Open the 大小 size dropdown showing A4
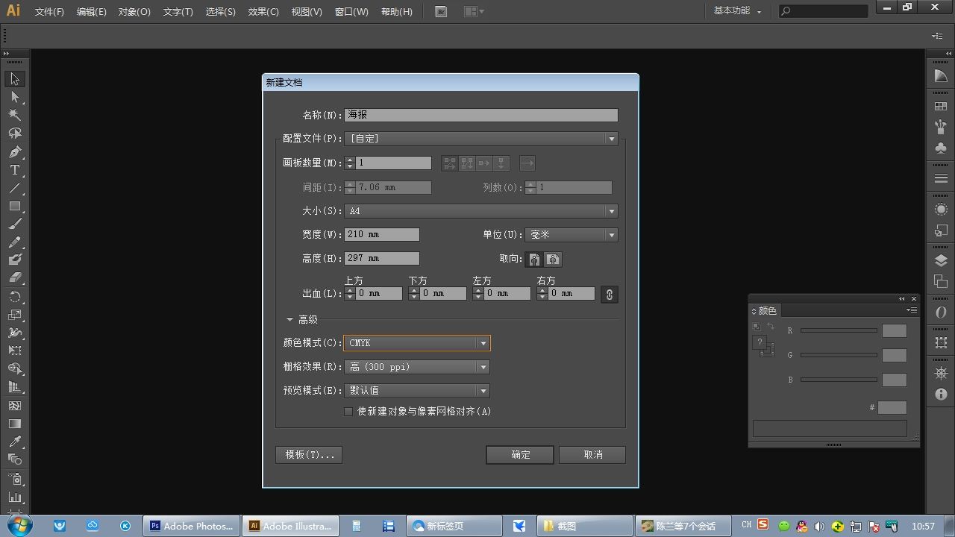 pos(481,211)
